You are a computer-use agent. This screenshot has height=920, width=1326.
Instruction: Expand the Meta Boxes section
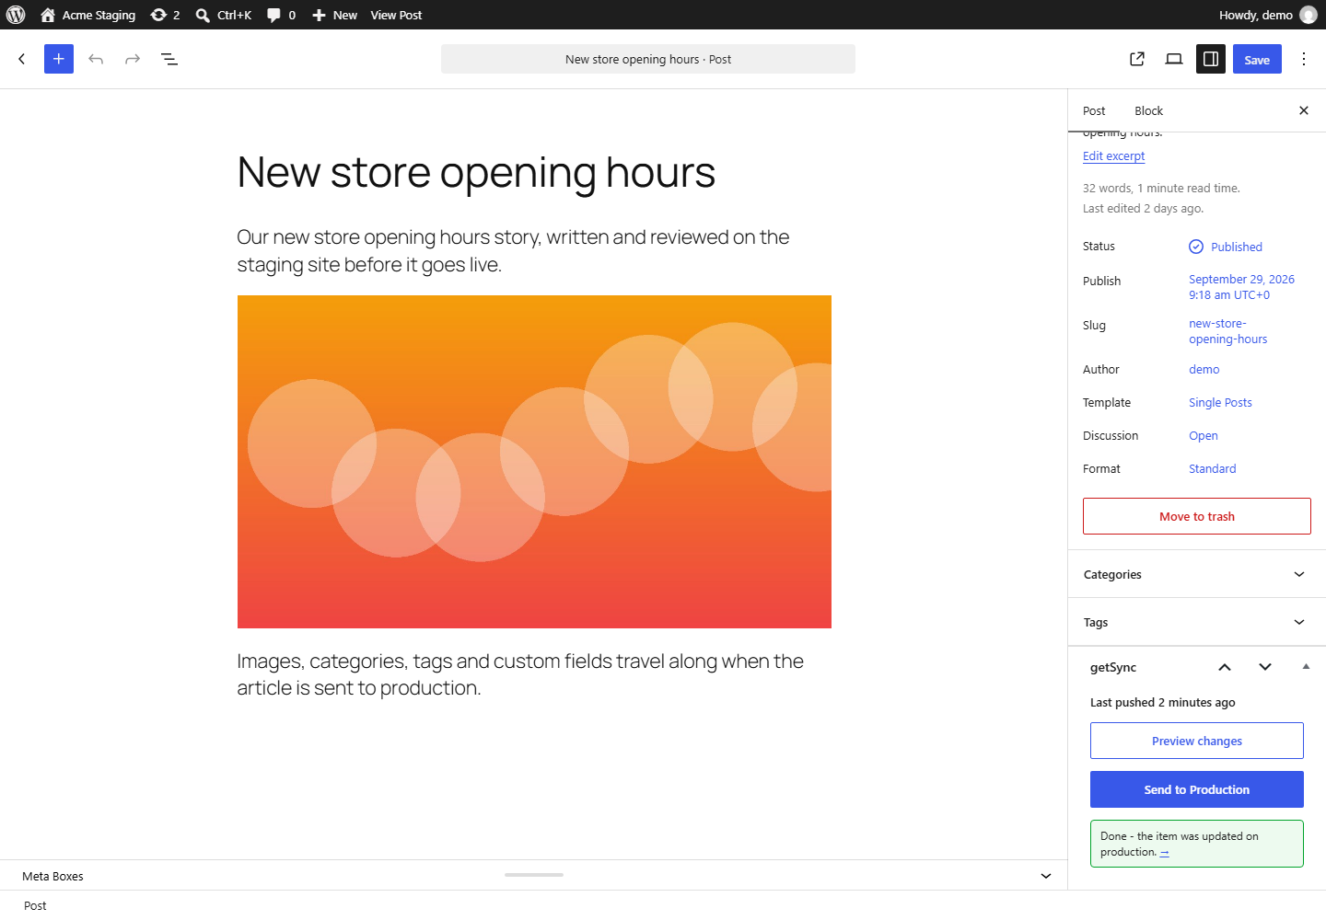click(534, 876)
